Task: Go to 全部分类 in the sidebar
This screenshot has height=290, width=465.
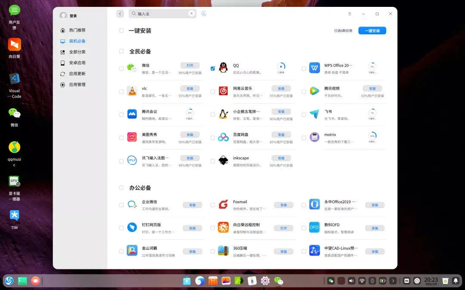Action: click(77, 52)
